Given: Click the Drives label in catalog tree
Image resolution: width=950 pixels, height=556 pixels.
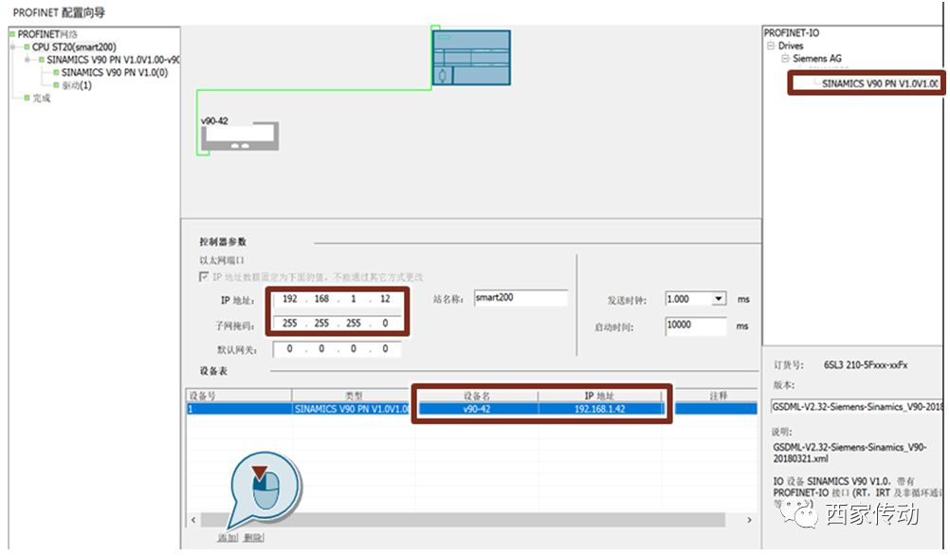Looking at the screenshot, I should tap(791, 46).
